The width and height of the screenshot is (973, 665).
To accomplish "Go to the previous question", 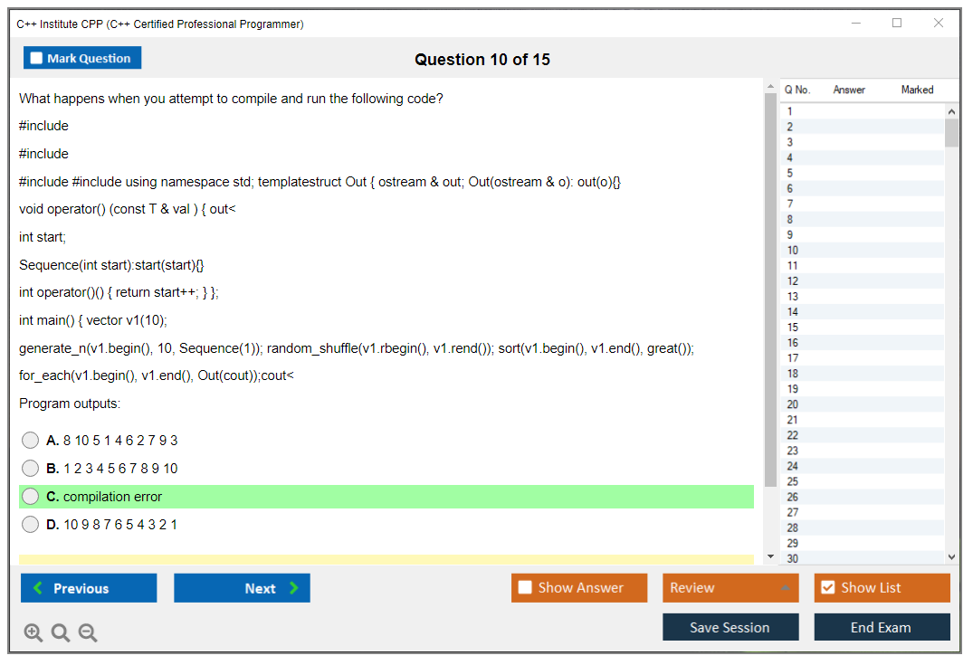I will (89, 588).
